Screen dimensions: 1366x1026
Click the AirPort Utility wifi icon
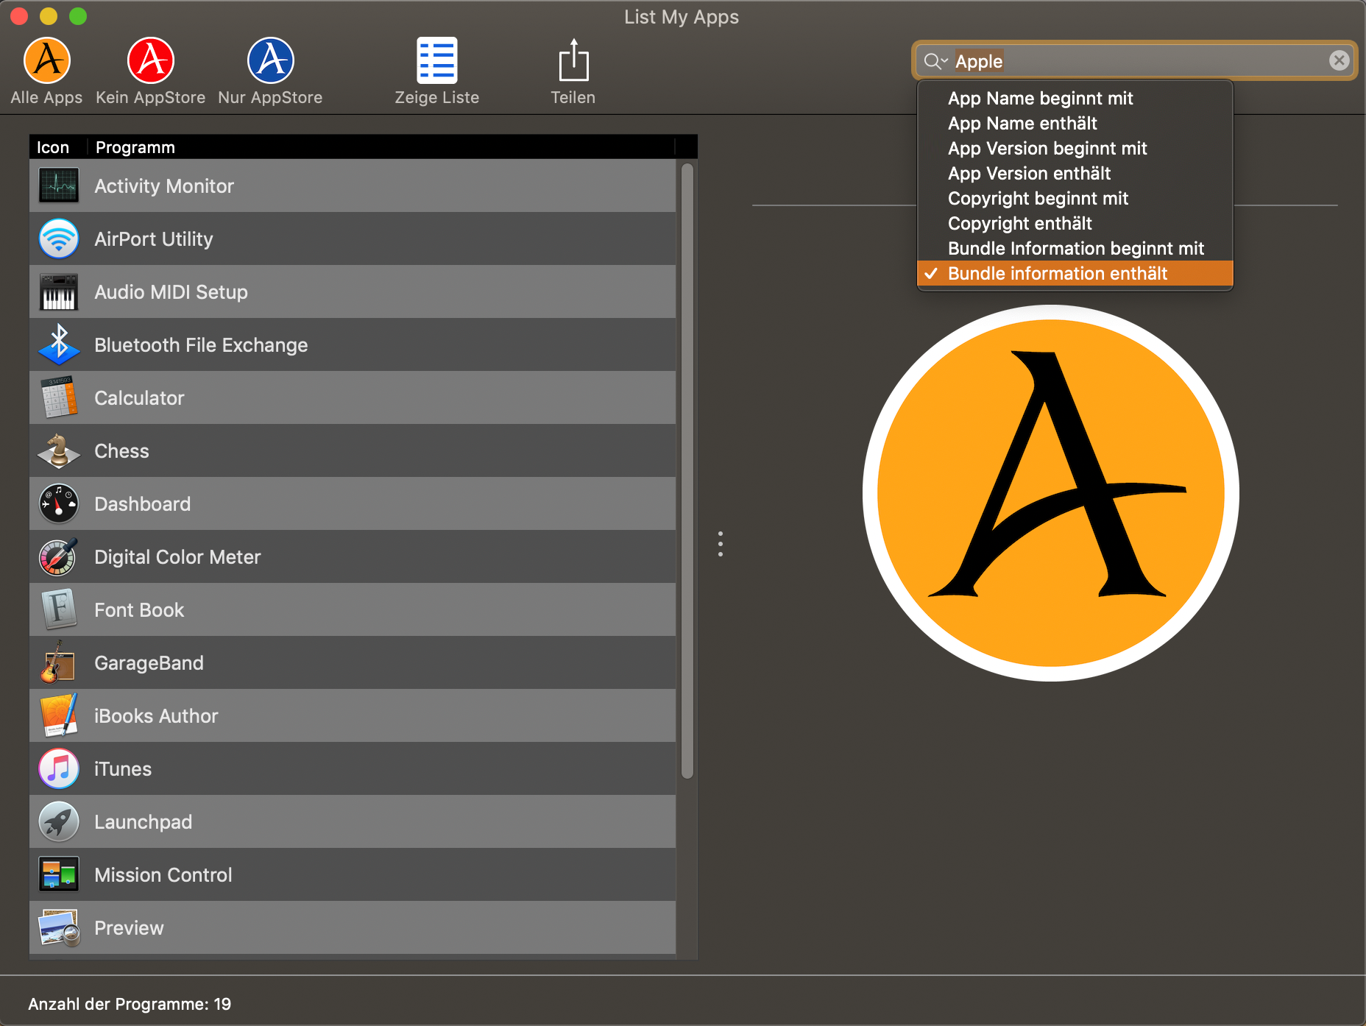click(x=59, y=238)
